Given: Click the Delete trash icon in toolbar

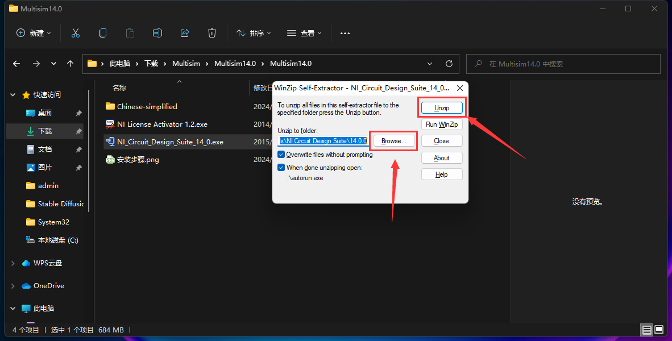Looking at the screenshot, I should coord(211,33).
